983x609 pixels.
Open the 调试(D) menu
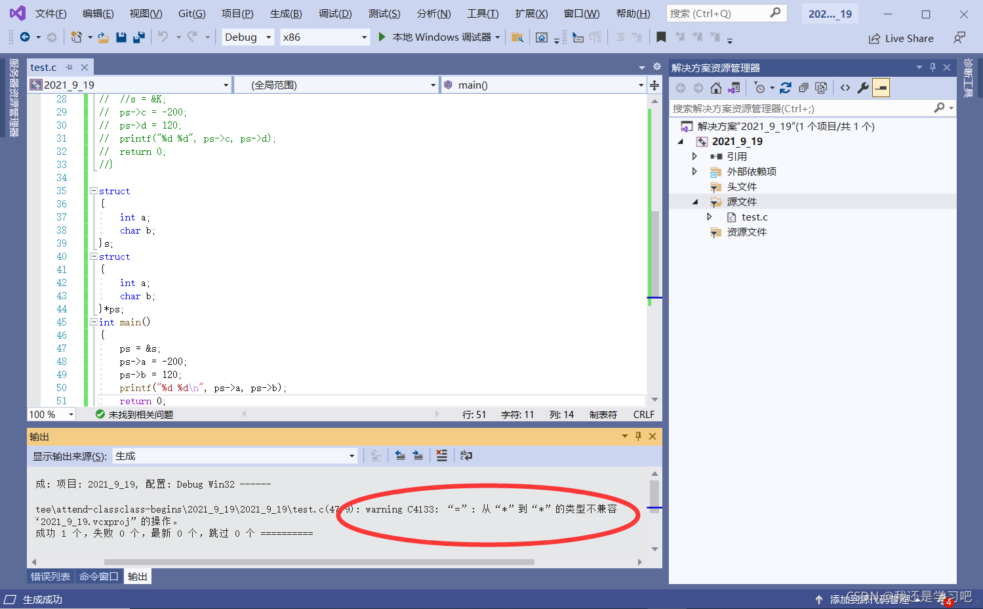tap(335, 14)
